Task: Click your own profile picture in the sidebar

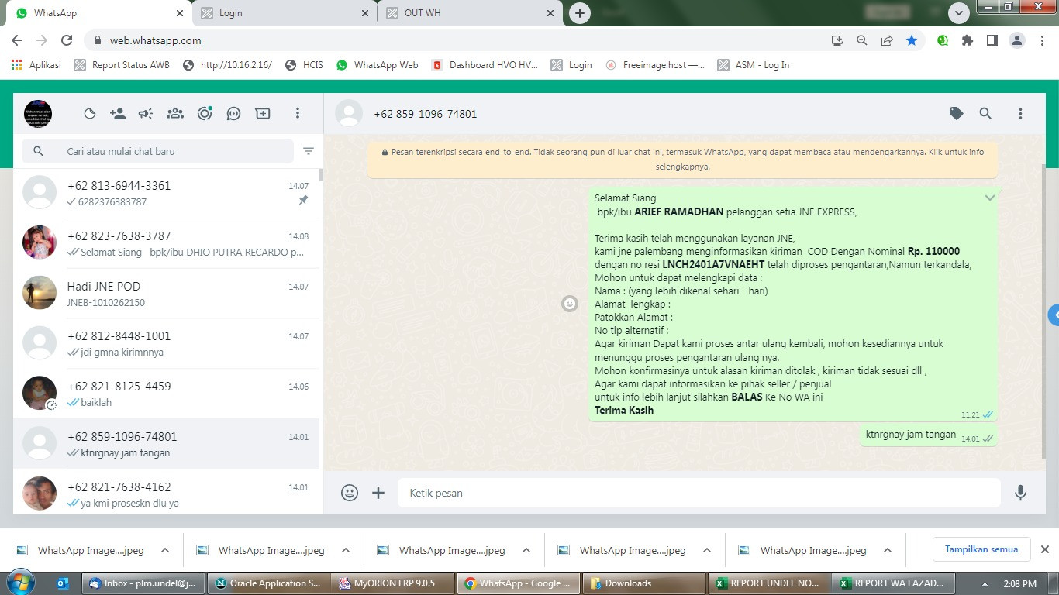Action: 38,114
